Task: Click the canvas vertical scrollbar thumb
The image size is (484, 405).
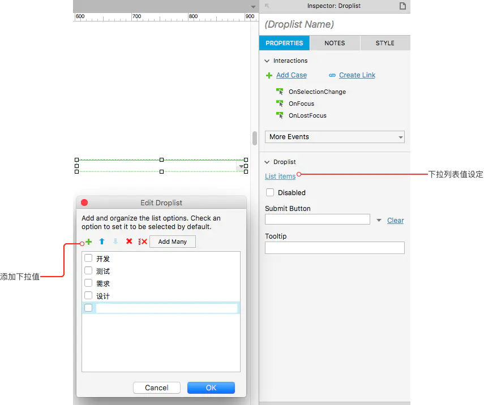Action: (255, 138)
